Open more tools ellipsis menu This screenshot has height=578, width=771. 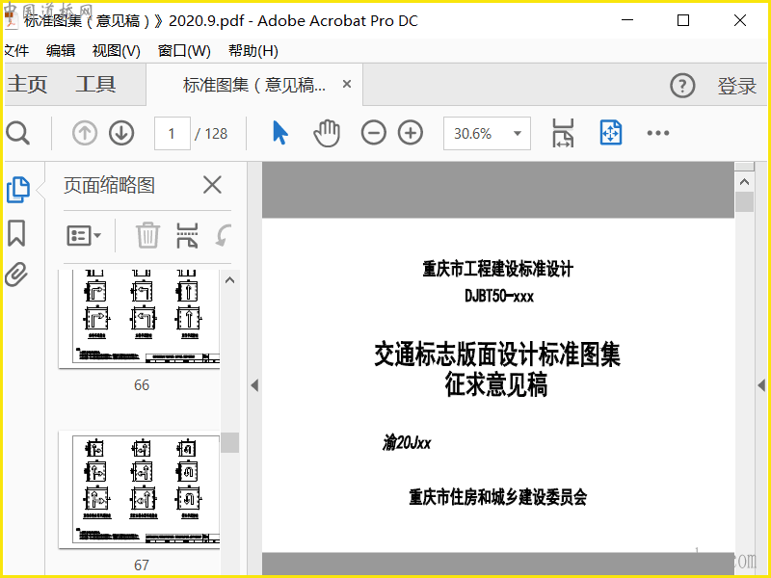(658, 133)
